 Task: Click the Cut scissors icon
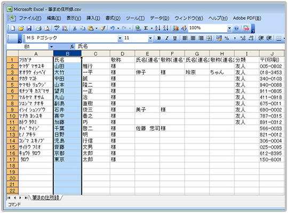(x=75, y=28)
